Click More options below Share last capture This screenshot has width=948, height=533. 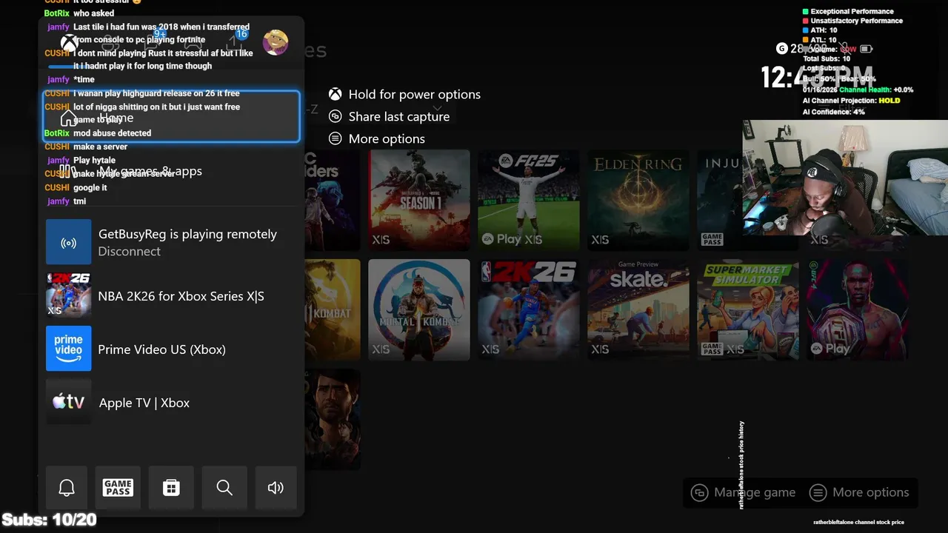click(x=387, y=138)
